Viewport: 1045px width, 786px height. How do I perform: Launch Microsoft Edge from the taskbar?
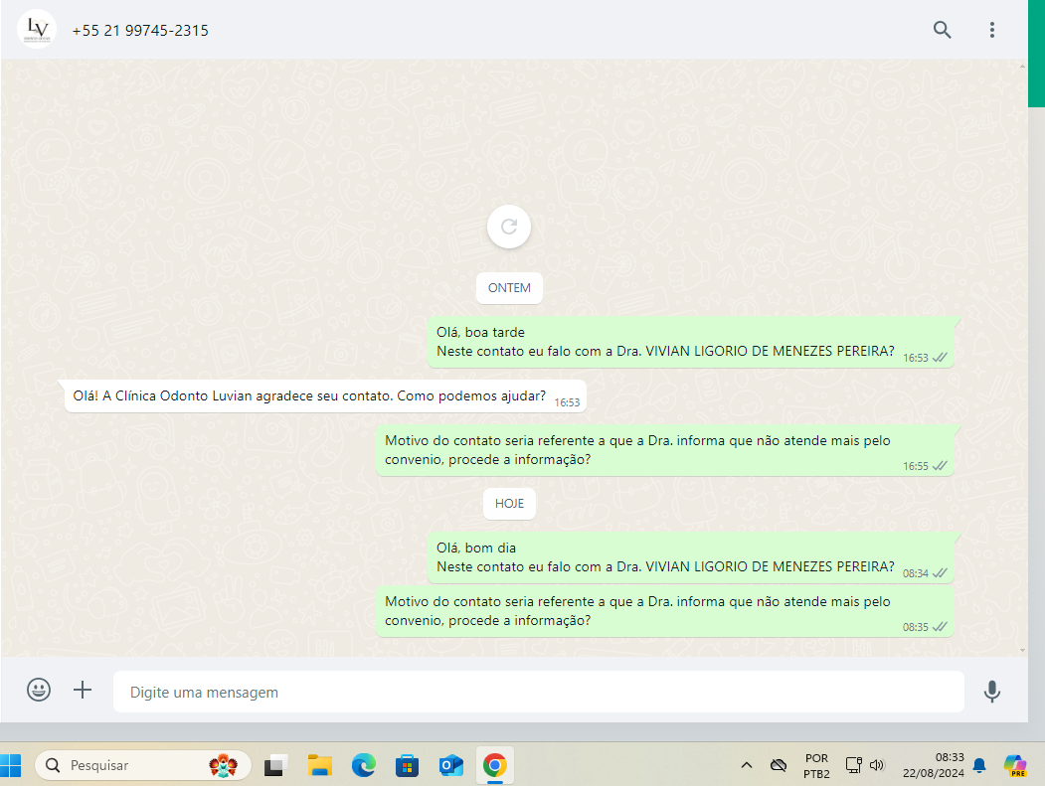[x=364, y=765]
